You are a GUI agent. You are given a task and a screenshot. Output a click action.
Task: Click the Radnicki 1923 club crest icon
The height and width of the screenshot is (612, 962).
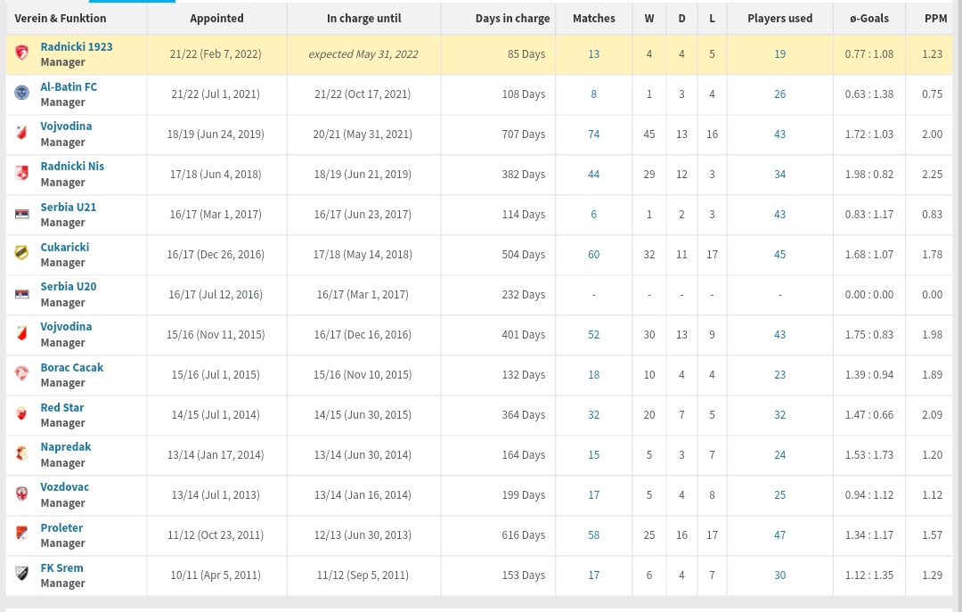(x=21, y=53)
